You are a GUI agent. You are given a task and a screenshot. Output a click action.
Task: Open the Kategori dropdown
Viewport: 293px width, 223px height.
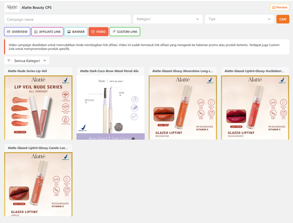(x=167, y=19)
